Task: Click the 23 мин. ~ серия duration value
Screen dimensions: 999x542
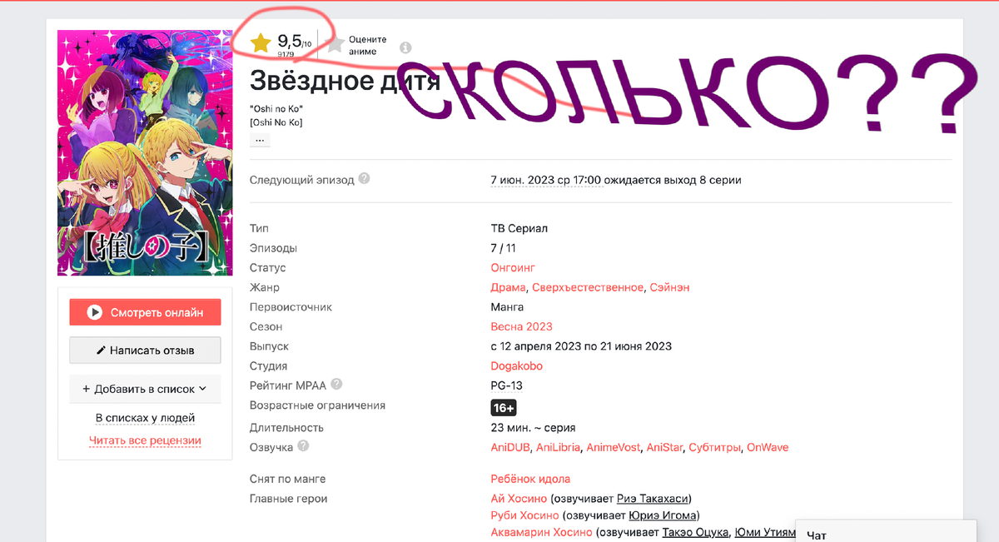Action: point(534,428)
